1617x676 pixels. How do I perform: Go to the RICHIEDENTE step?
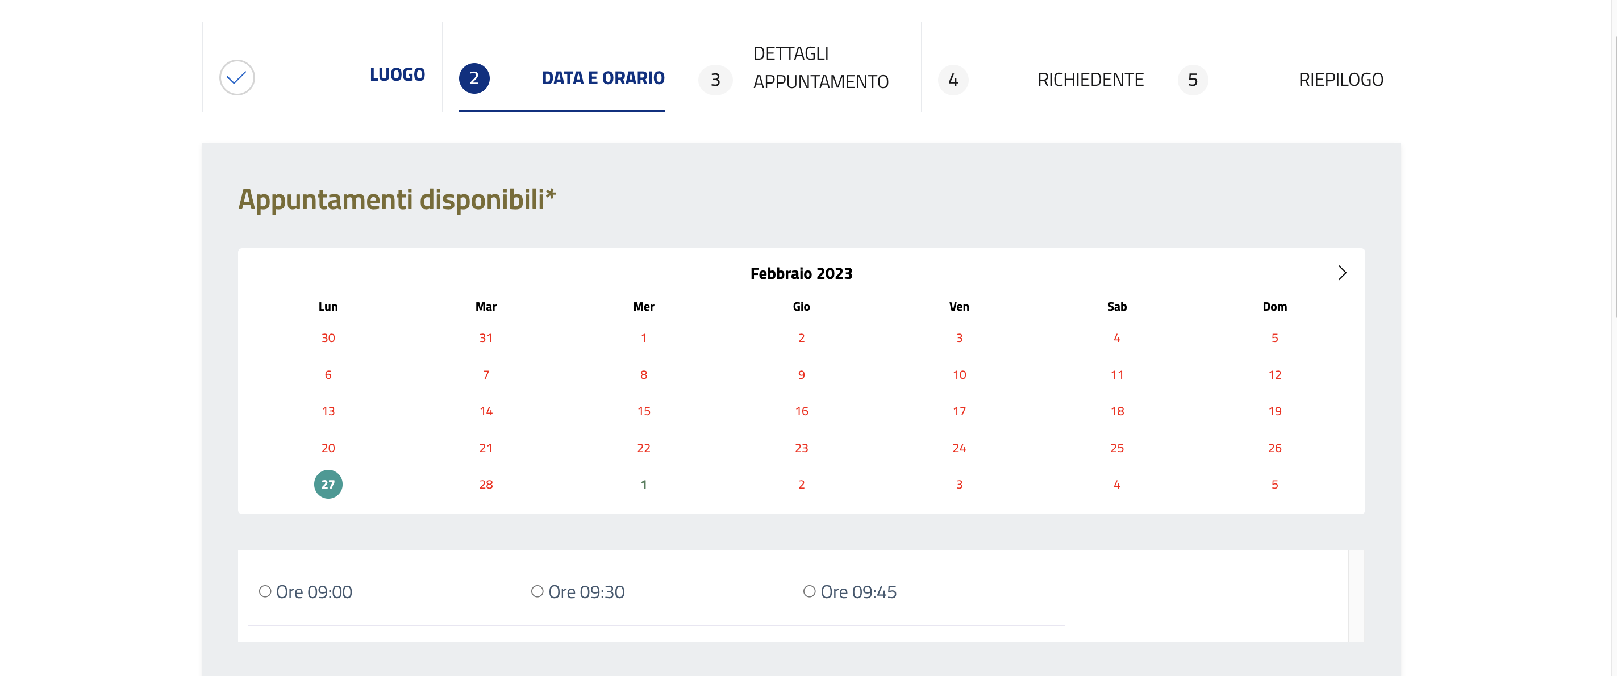[x=1090, y=80]
